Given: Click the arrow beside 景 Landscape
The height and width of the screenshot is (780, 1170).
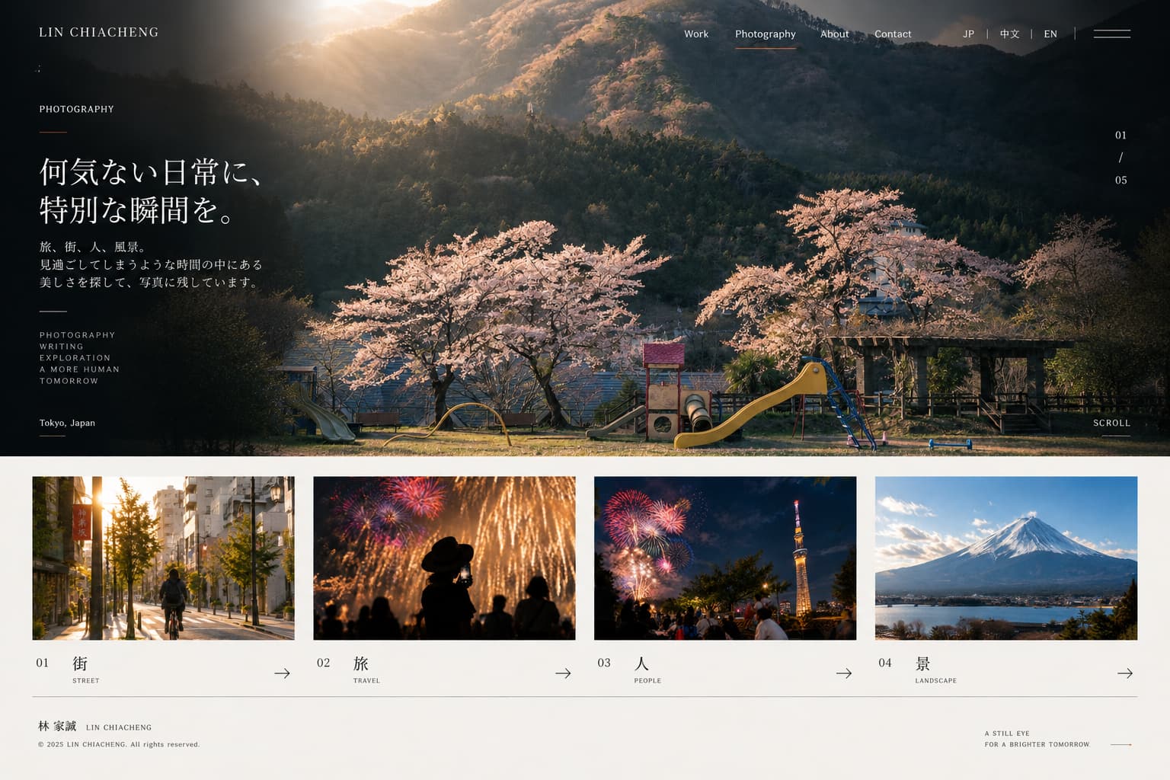Looking at the screenshot, I should [1125, 673].
